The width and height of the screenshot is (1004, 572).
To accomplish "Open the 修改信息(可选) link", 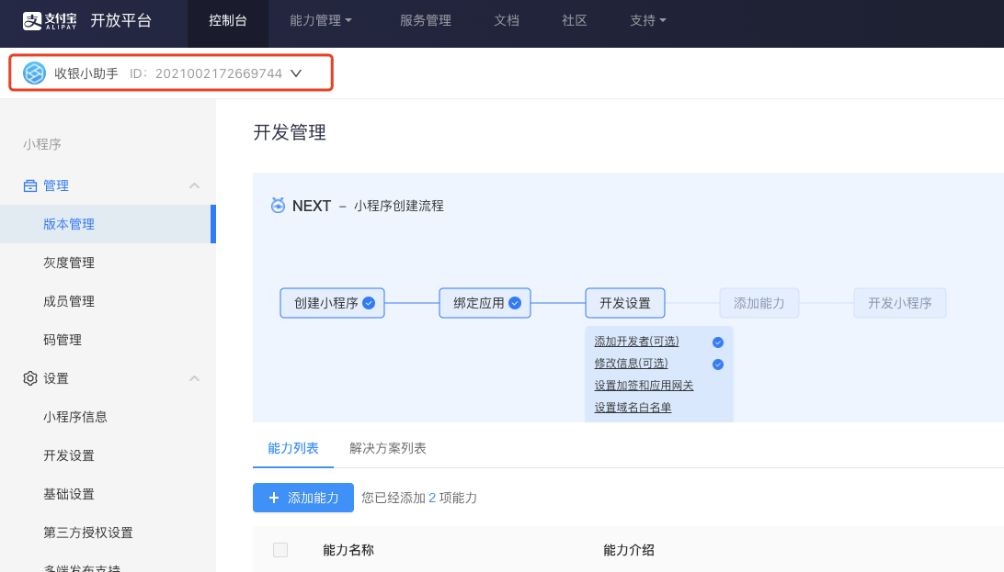I will [x=631, y=363].
